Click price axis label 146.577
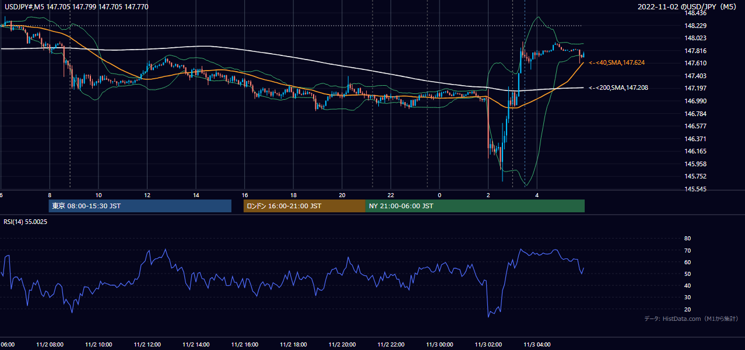 click(697, 126)
